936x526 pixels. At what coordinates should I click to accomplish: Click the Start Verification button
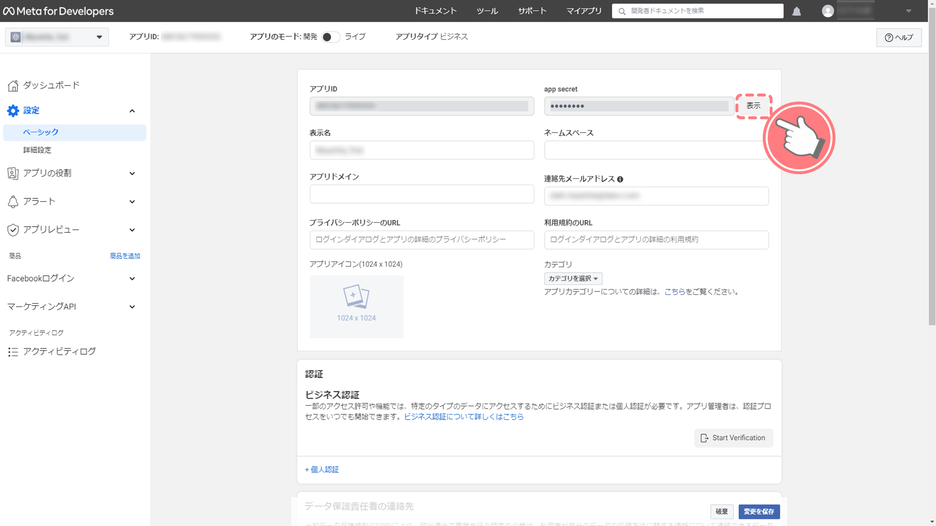[733, 438]
